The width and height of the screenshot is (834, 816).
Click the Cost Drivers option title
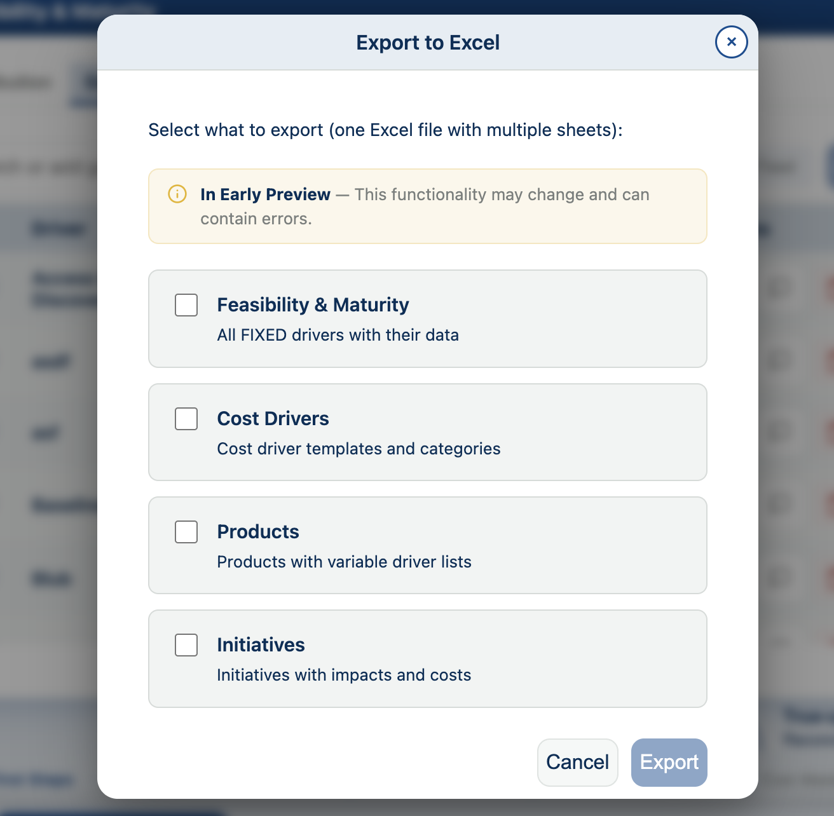pos(273,419)
